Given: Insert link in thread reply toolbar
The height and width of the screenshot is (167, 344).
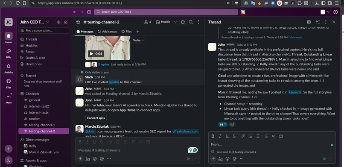Looking at the screenshot, I should (243, 136).
